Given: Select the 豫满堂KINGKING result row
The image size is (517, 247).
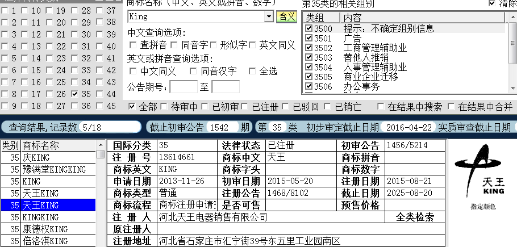Looking at the screenshot, I should click(48, 170).
